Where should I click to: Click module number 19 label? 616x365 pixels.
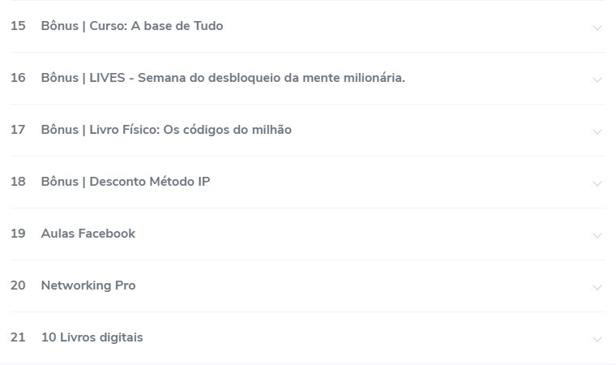[x=18, y=234]
